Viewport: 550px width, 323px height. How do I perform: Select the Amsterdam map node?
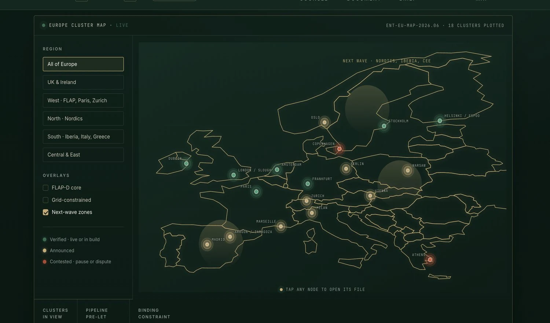pos(277,170)
